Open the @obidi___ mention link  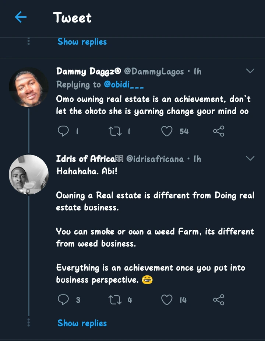pyautogui.click(x=124, y=85)
